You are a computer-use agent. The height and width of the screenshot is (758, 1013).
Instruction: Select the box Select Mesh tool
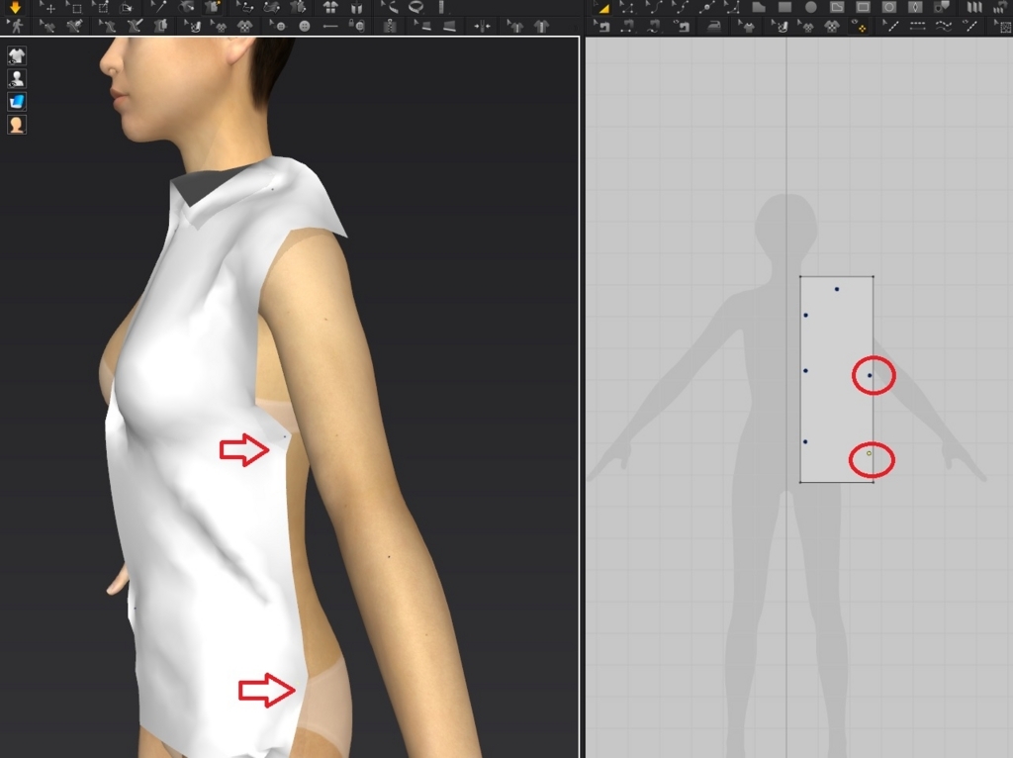point(74,8)
